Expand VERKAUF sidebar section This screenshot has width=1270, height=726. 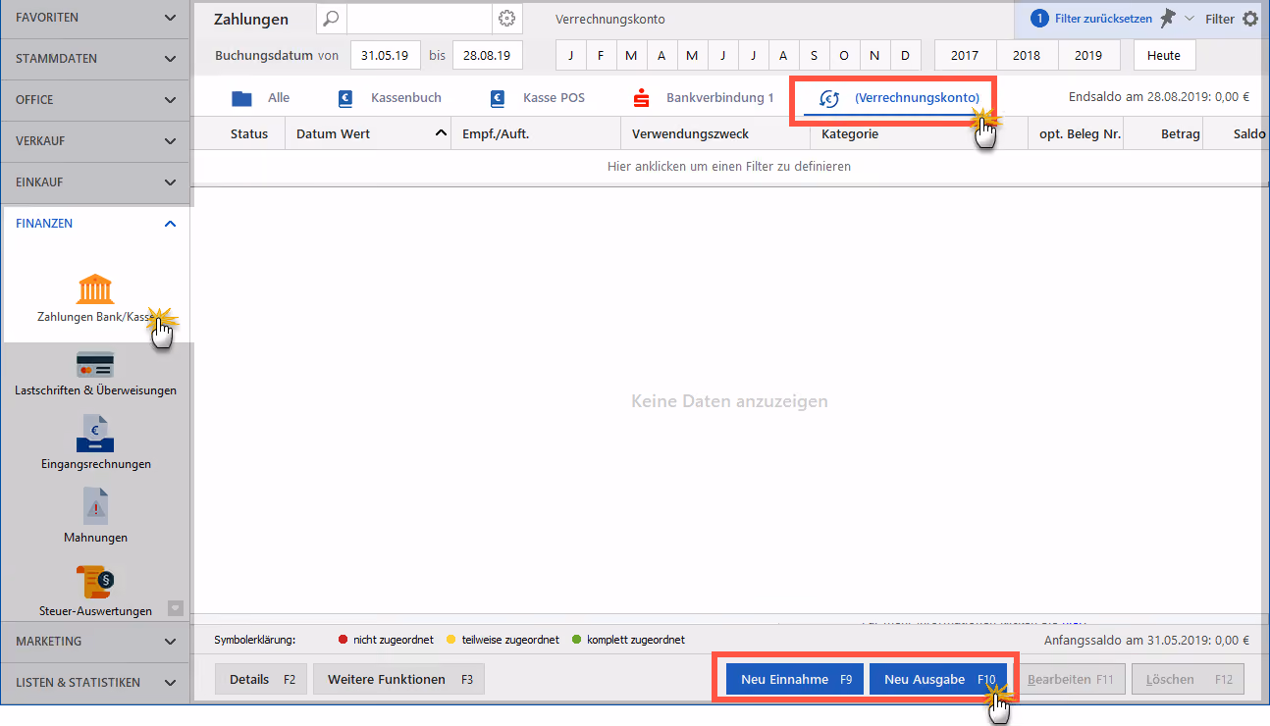pyautogui.click(x=95, y=141)
